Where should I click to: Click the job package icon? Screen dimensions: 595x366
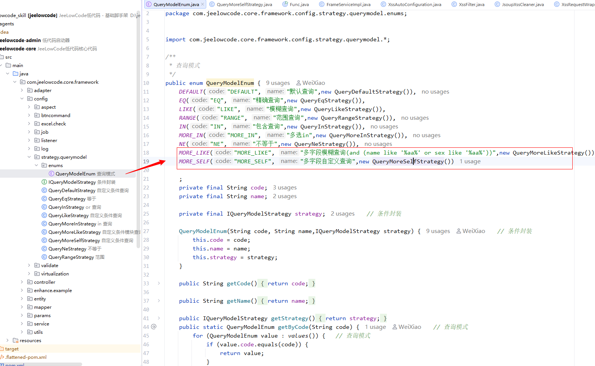click(37, 132)
